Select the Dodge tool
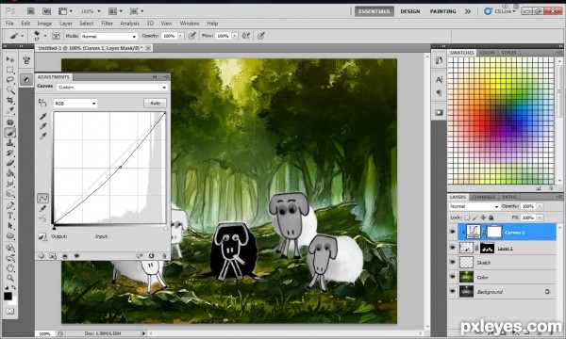The width and height of the screenshot is (566, 339). pos(10,194)
